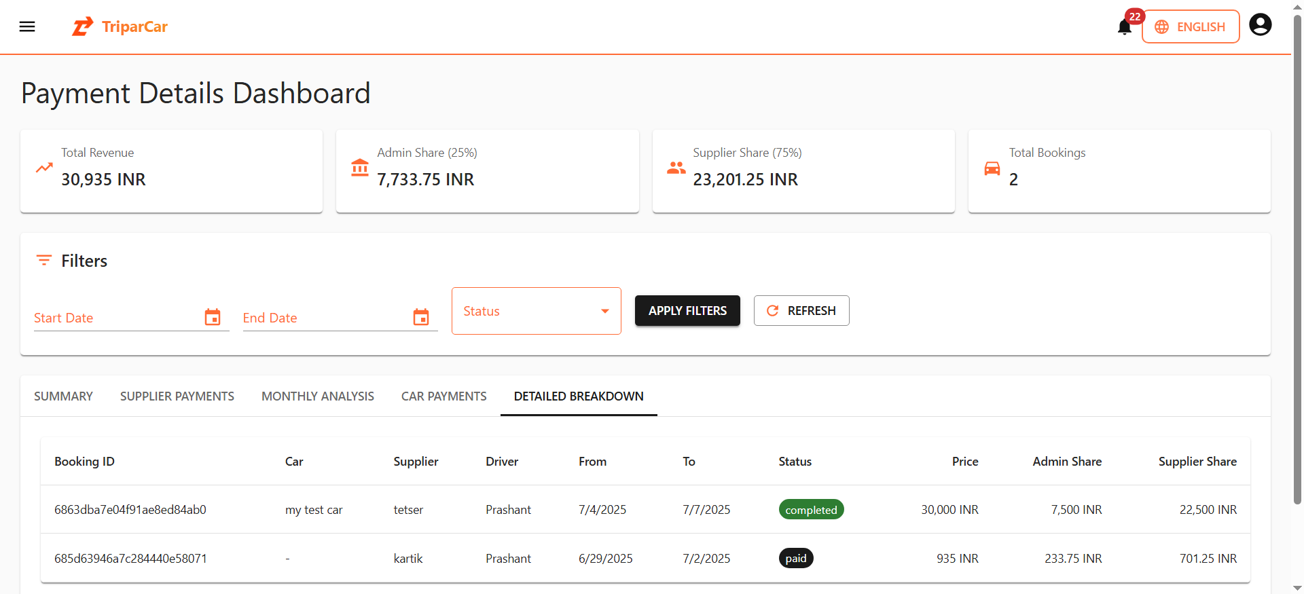Open notifications bell with 22 badge
The width and height of the screenshot is (1304, 594).
point(1125,26)
